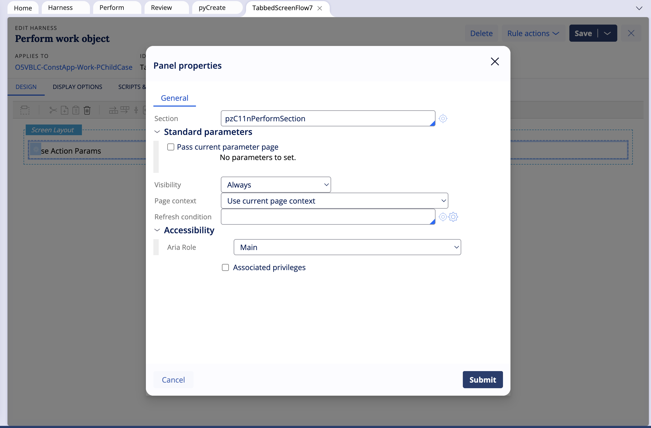Click the cut scissors icon in toolbar

[x=53, y=110]
